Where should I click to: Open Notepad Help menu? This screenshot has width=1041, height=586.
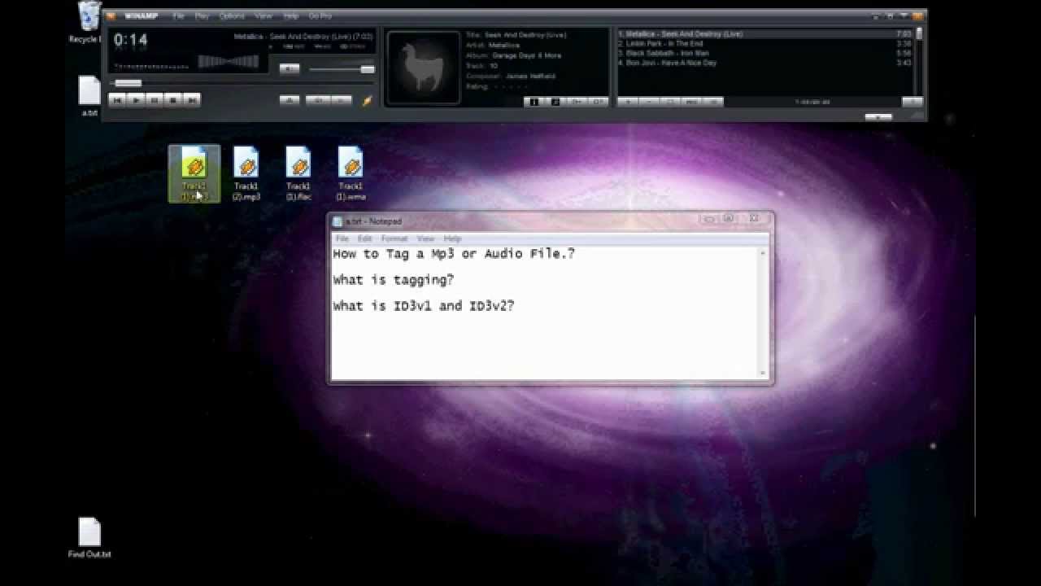tap(452, 238)
